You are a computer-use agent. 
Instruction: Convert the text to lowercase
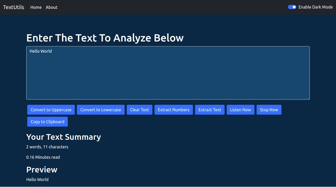pyautogui.click(x=101, y=109)
